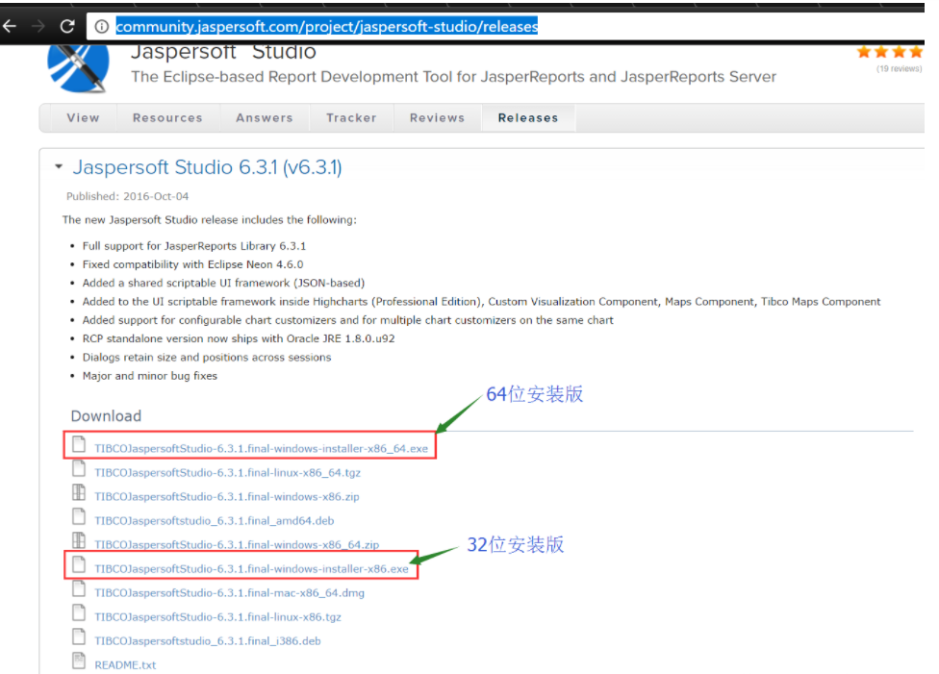The width and height of the screenshot is (939, 674).
Task: Click the star rating icons
Action: (x=889, y=52)
